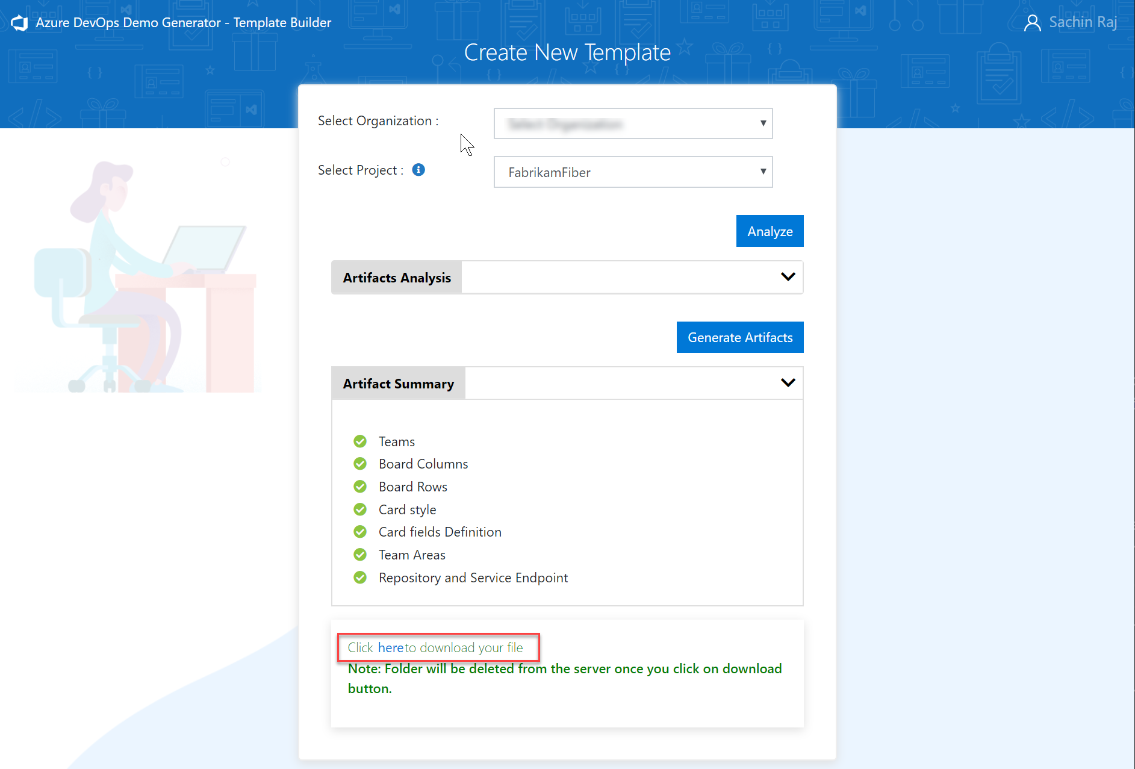Click the Analyze button

pyautogui.click(x=770, y=231)
